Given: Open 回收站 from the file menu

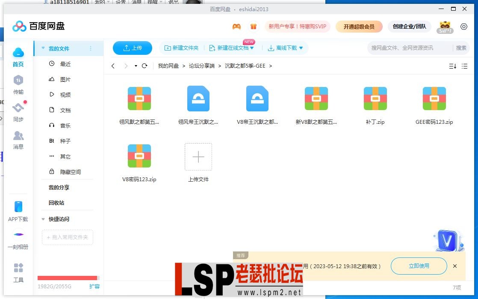Looking at the screenshot, I should click(56, 203).
